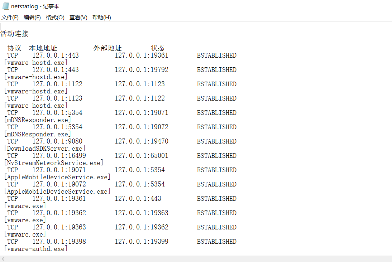This screenshot has height=262, width=392.
Task: Click the local address 127.0.0.1:19363
Action: (59, 227)
